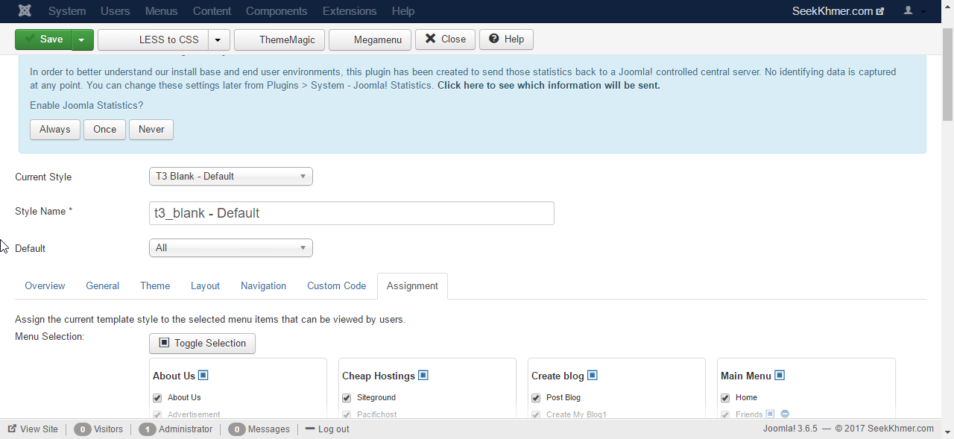Select the Assignment tab

[412, 286]
